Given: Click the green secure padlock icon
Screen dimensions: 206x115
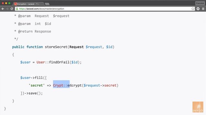Looking at the screenshot, I should tap(17, 9).
